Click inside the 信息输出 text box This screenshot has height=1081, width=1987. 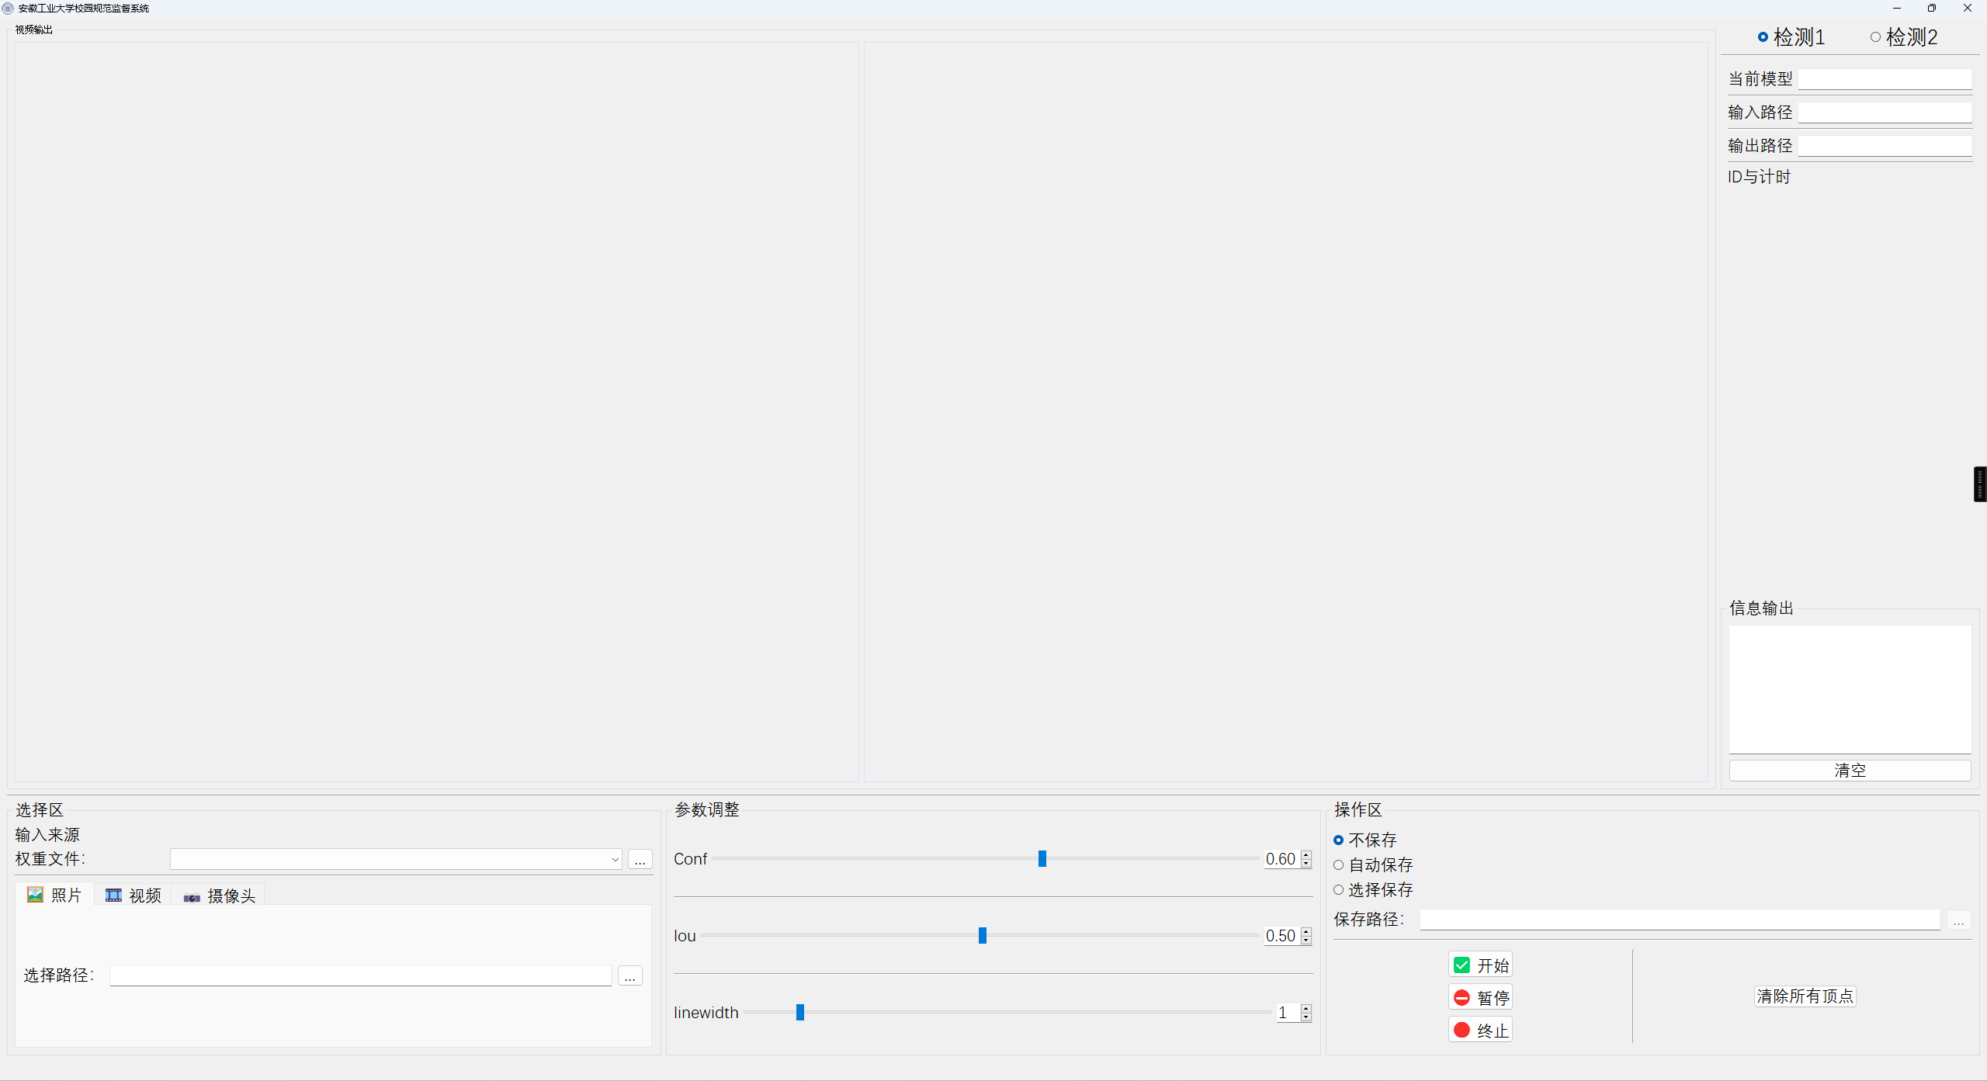(1850, 689)
